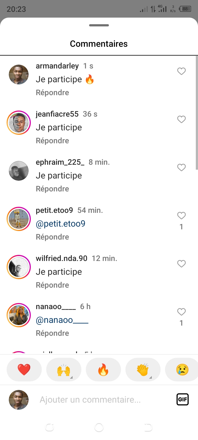Open the GIF picker
The height and width of the screenshot is (440, 198).
click(x=182, y=399)
